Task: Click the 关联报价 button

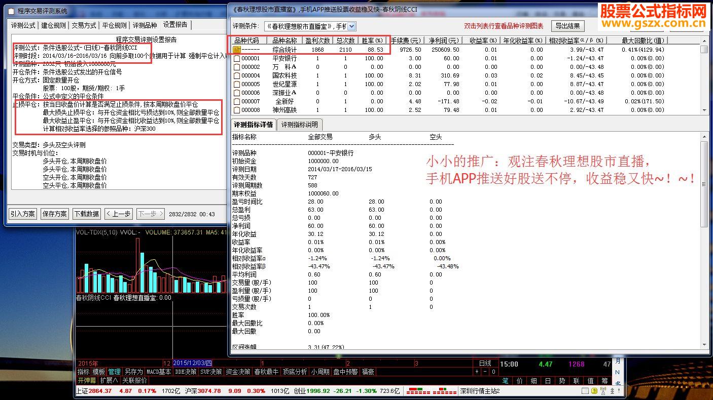Action: [134, 380]
